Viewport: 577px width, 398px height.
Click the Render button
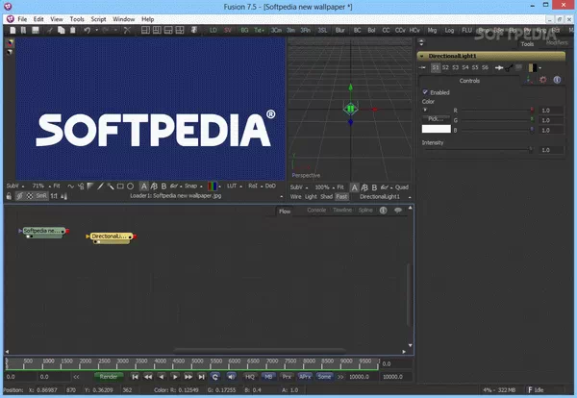pos(111,377)
